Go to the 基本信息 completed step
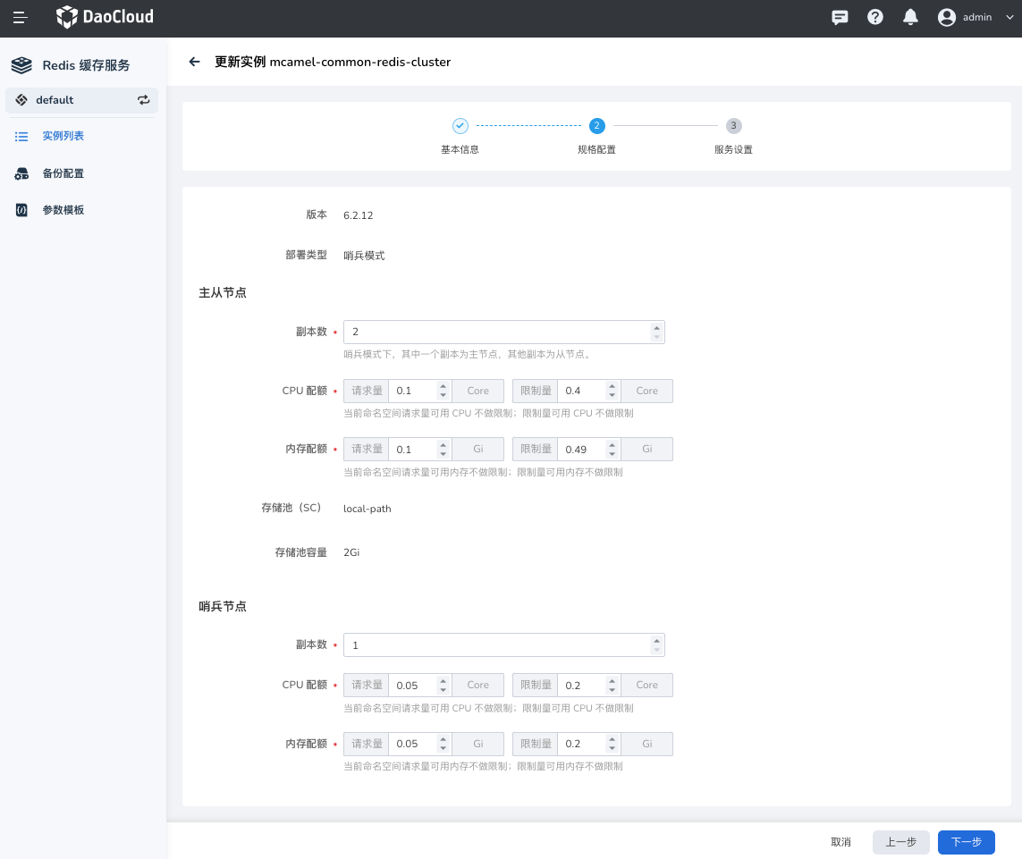Image resolution: width=1022 pixels, height=859 pixels. point(460,127)
